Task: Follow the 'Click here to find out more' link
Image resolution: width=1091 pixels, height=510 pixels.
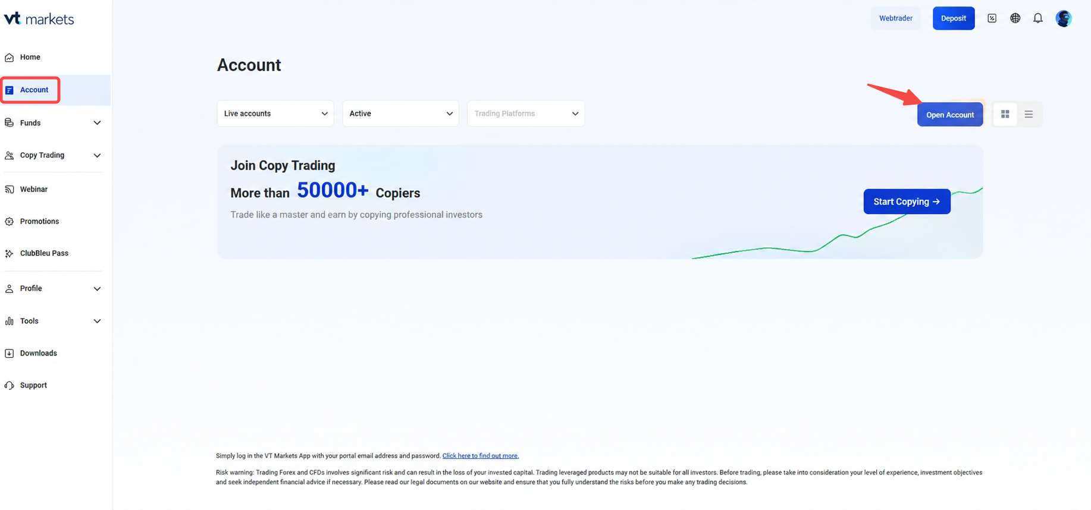Action: [481, 456]
